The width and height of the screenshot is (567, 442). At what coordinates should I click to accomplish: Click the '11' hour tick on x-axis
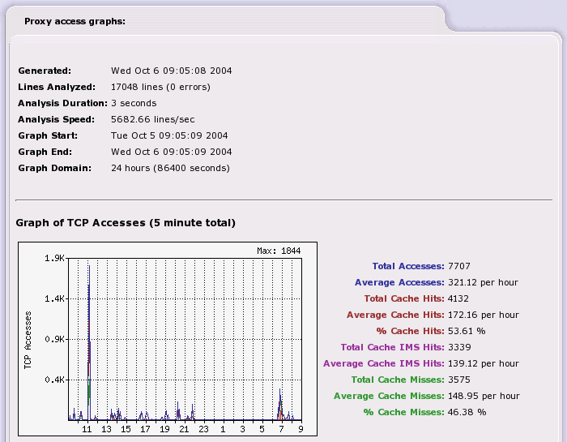[87, 429]
